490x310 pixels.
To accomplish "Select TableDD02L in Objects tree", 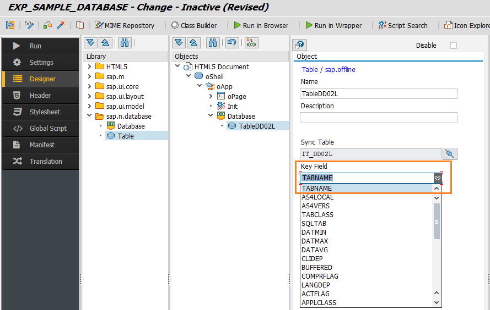I will (256, 126).
